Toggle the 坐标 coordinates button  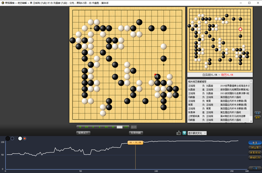click(258, 117)
